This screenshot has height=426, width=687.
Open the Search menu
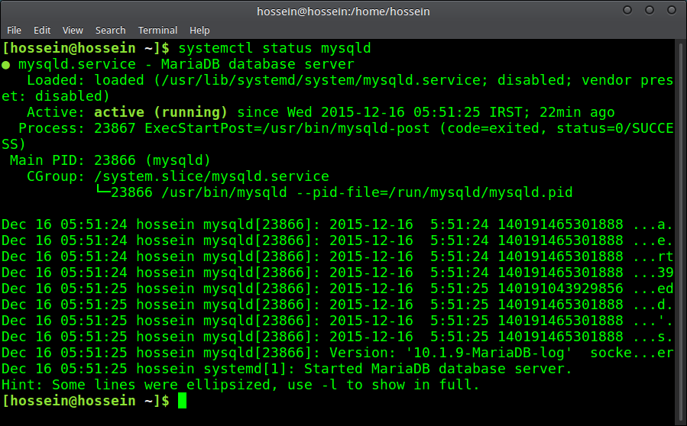coord(110,31)
